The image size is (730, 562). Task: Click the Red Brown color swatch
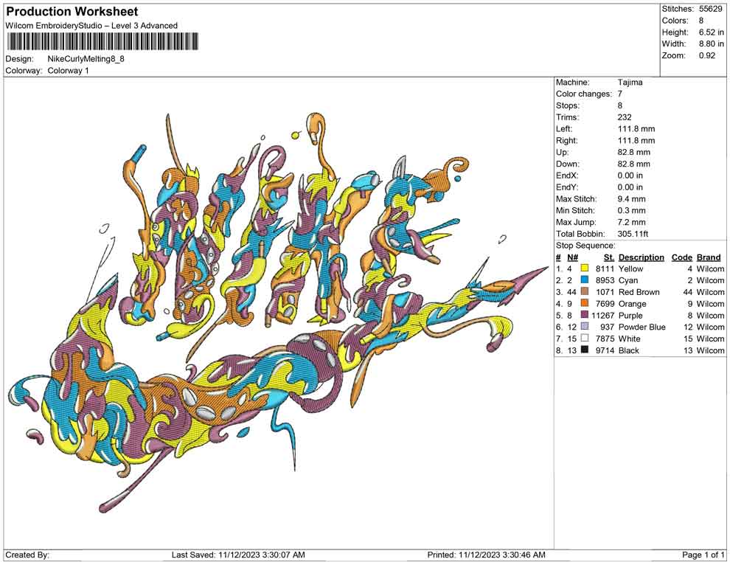pos(585,292)
